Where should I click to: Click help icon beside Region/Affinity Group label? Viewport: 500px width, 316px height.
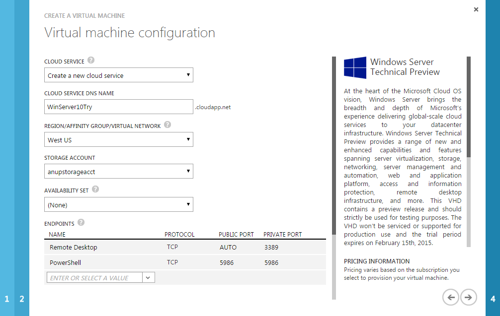click(x=167, y=125)
